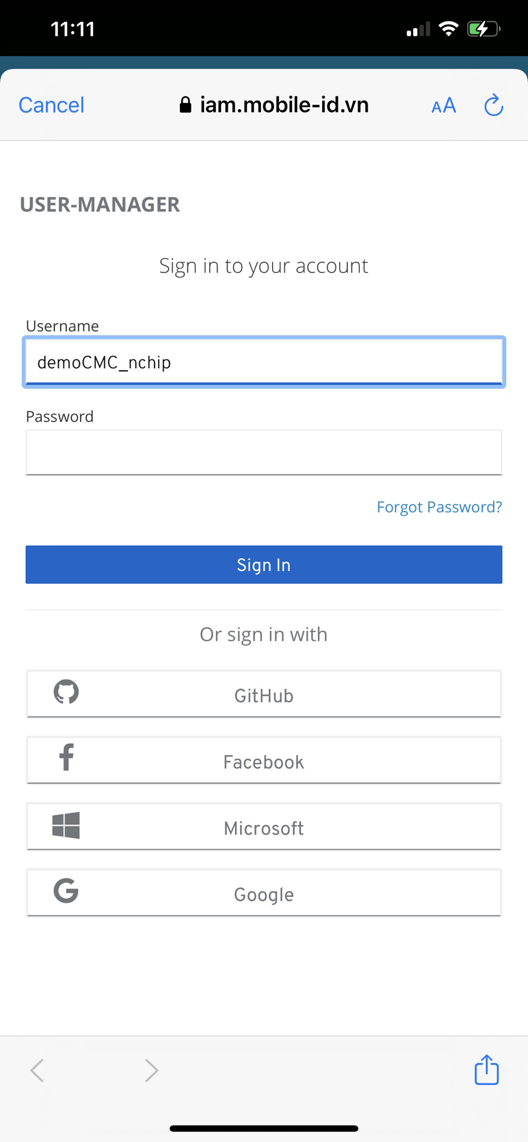Tap the Microsoft Windows logo icon
The height and width of the screenshot is (1142, 528).
point(66,825)
